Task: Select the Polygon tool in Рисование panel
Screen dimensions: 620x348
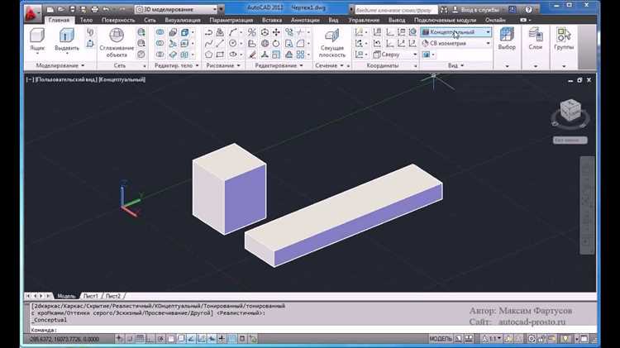Action: (209, 55)
